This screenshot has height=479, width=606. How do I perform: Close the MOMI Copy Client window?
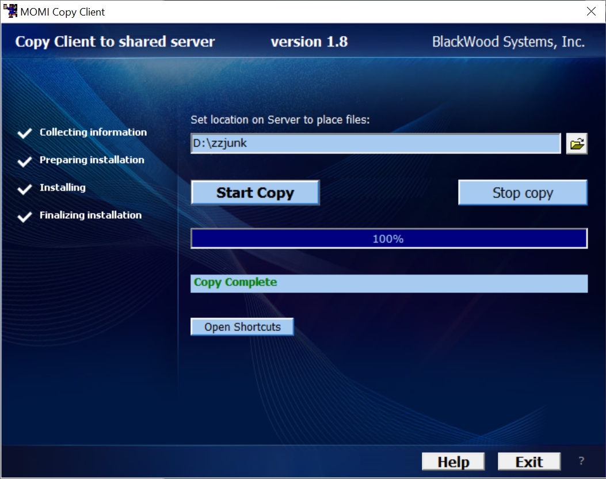[x=591, y=11]
